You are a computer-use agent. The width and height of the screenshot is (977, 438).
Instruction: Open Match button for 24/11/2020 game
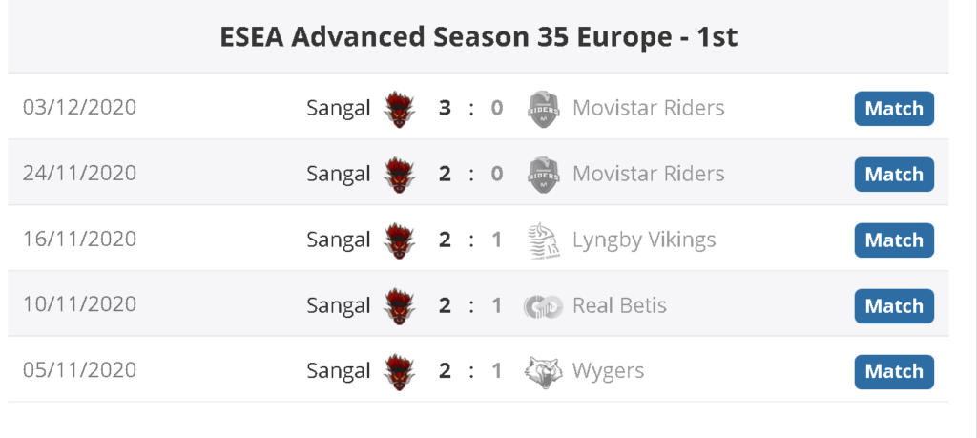coord(893,175)
